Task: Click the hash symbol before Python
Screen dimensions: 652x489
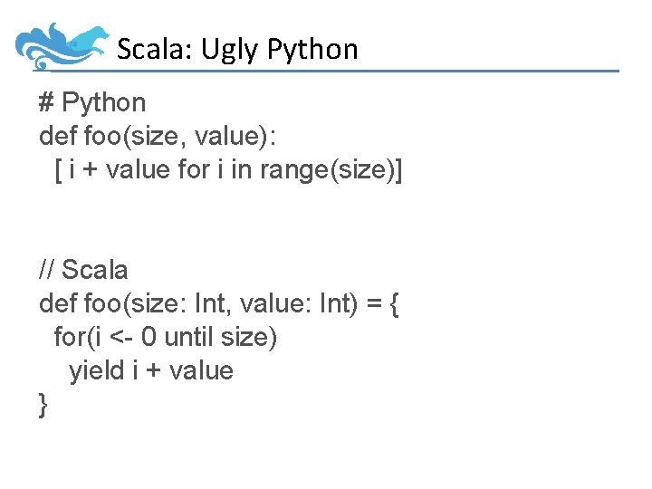Action: [47, 103]
